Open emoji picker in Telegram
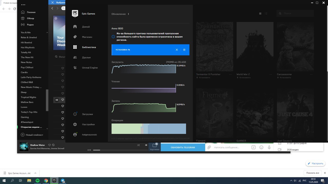 point(261,147)
